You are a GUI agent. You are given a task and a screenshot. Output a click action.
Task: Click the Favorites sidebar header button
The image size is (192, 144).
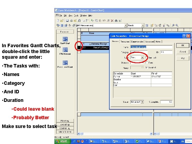tap(65, 32)
